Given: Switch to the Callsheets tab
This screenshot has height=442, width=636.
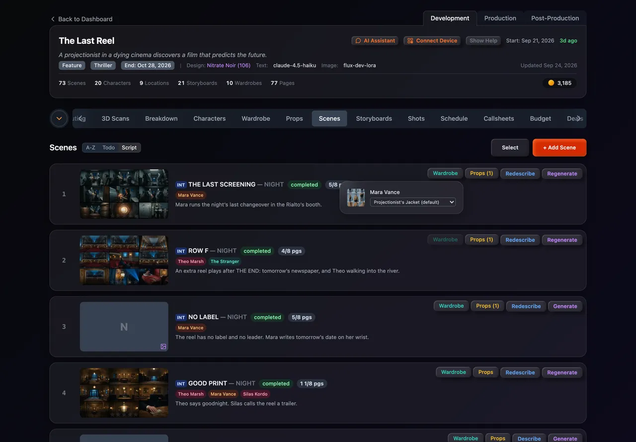Looking at the screenshot, I should pos(499,118).
